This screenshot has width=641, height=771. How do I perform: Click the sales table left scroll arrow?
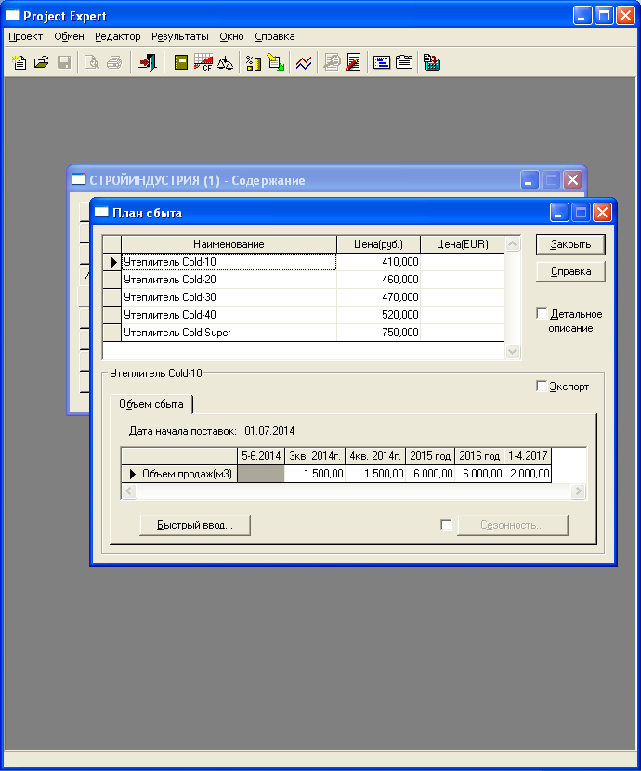[129, 490]
